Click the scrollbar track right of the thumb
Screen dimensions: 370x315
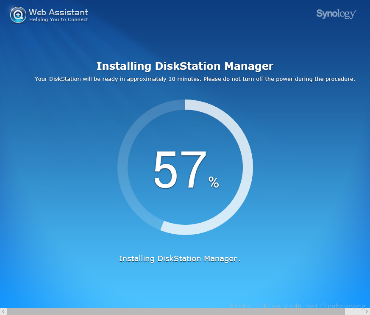point(354,312)
